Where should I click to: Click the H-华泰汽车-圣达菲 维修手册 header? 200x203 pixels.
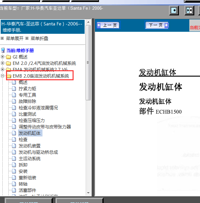[x=42, y=27]
